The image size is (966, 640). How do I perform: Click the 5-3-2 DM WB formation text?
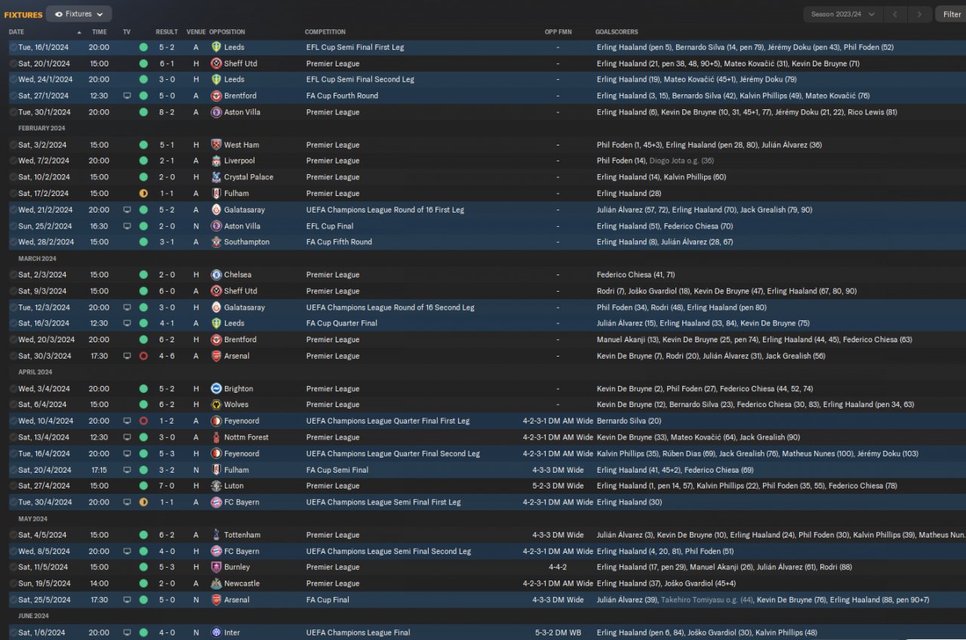tap(557, 632)
